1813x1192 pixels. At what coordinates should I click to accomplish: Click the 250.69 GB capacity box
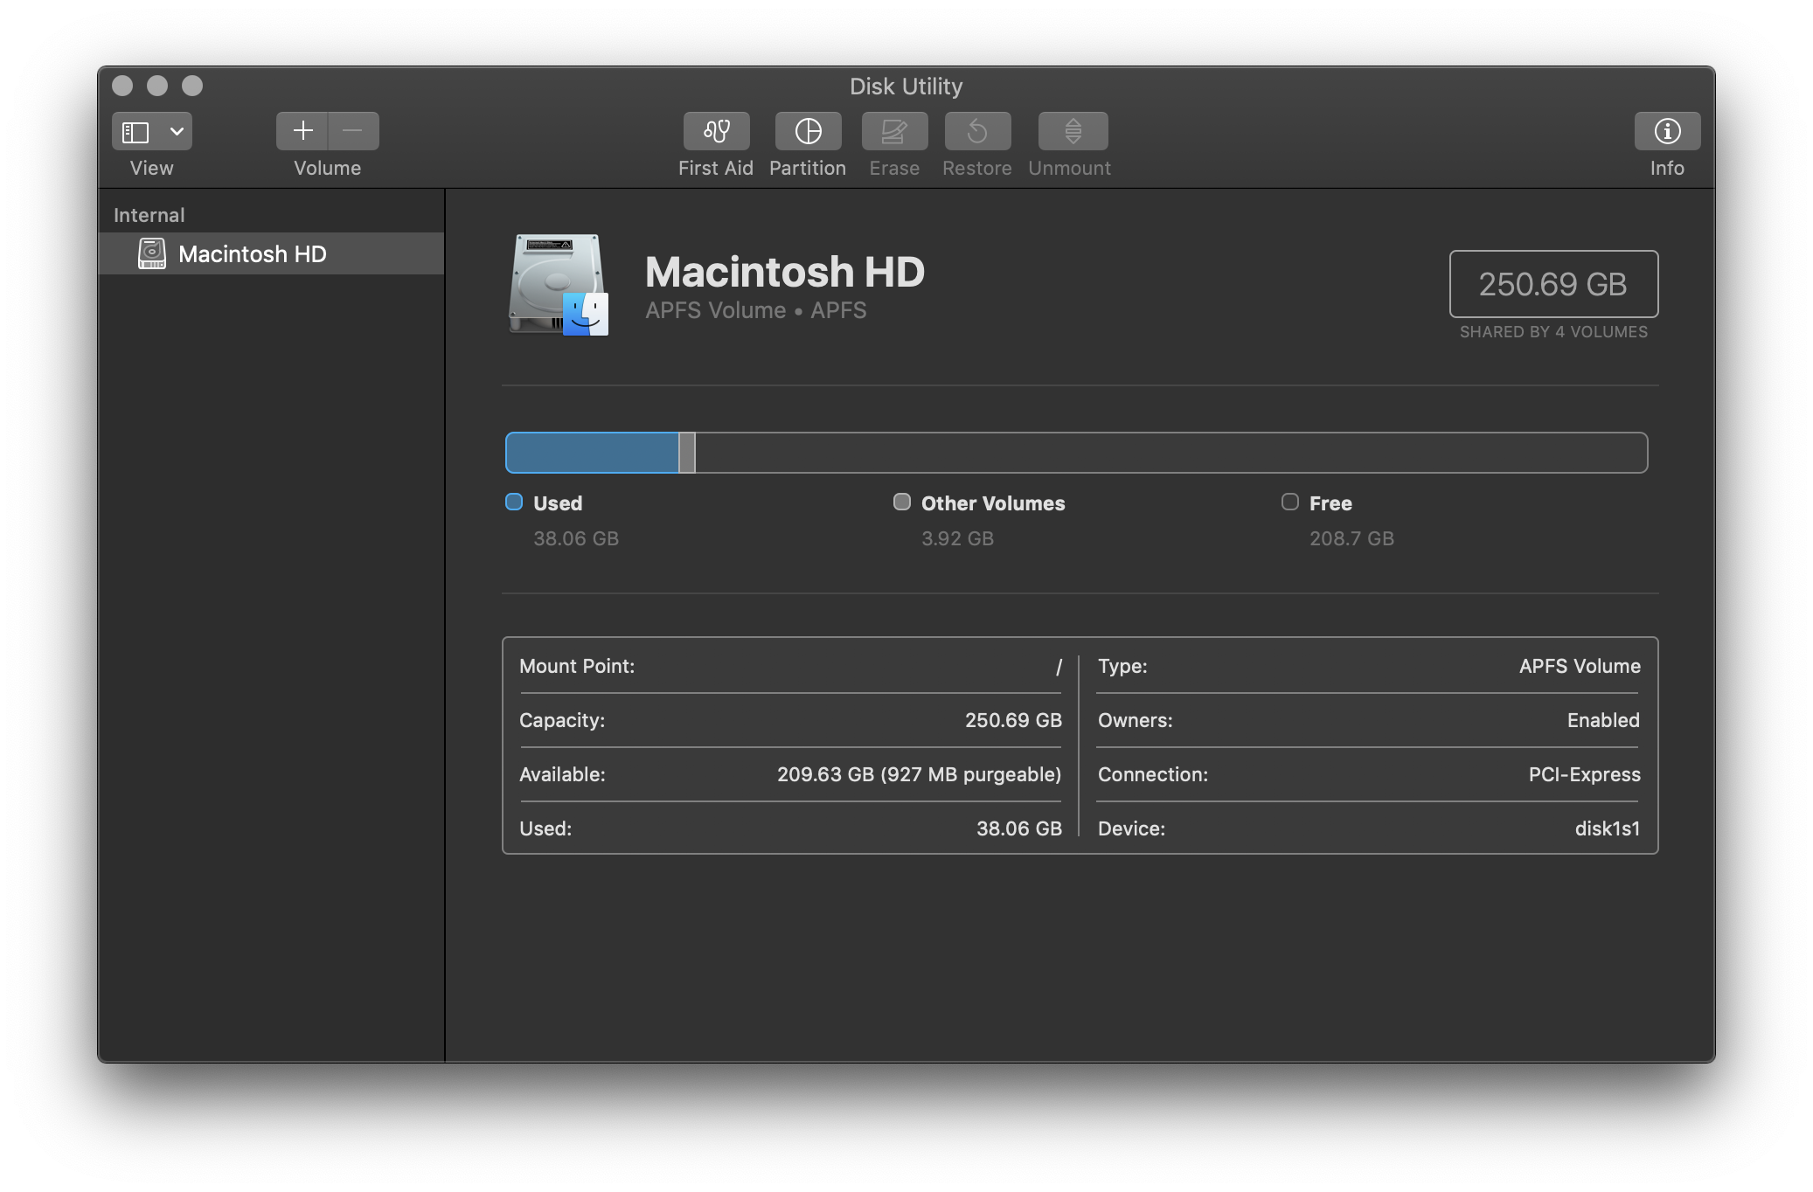pyautogui.click(x=1553, y=284)
